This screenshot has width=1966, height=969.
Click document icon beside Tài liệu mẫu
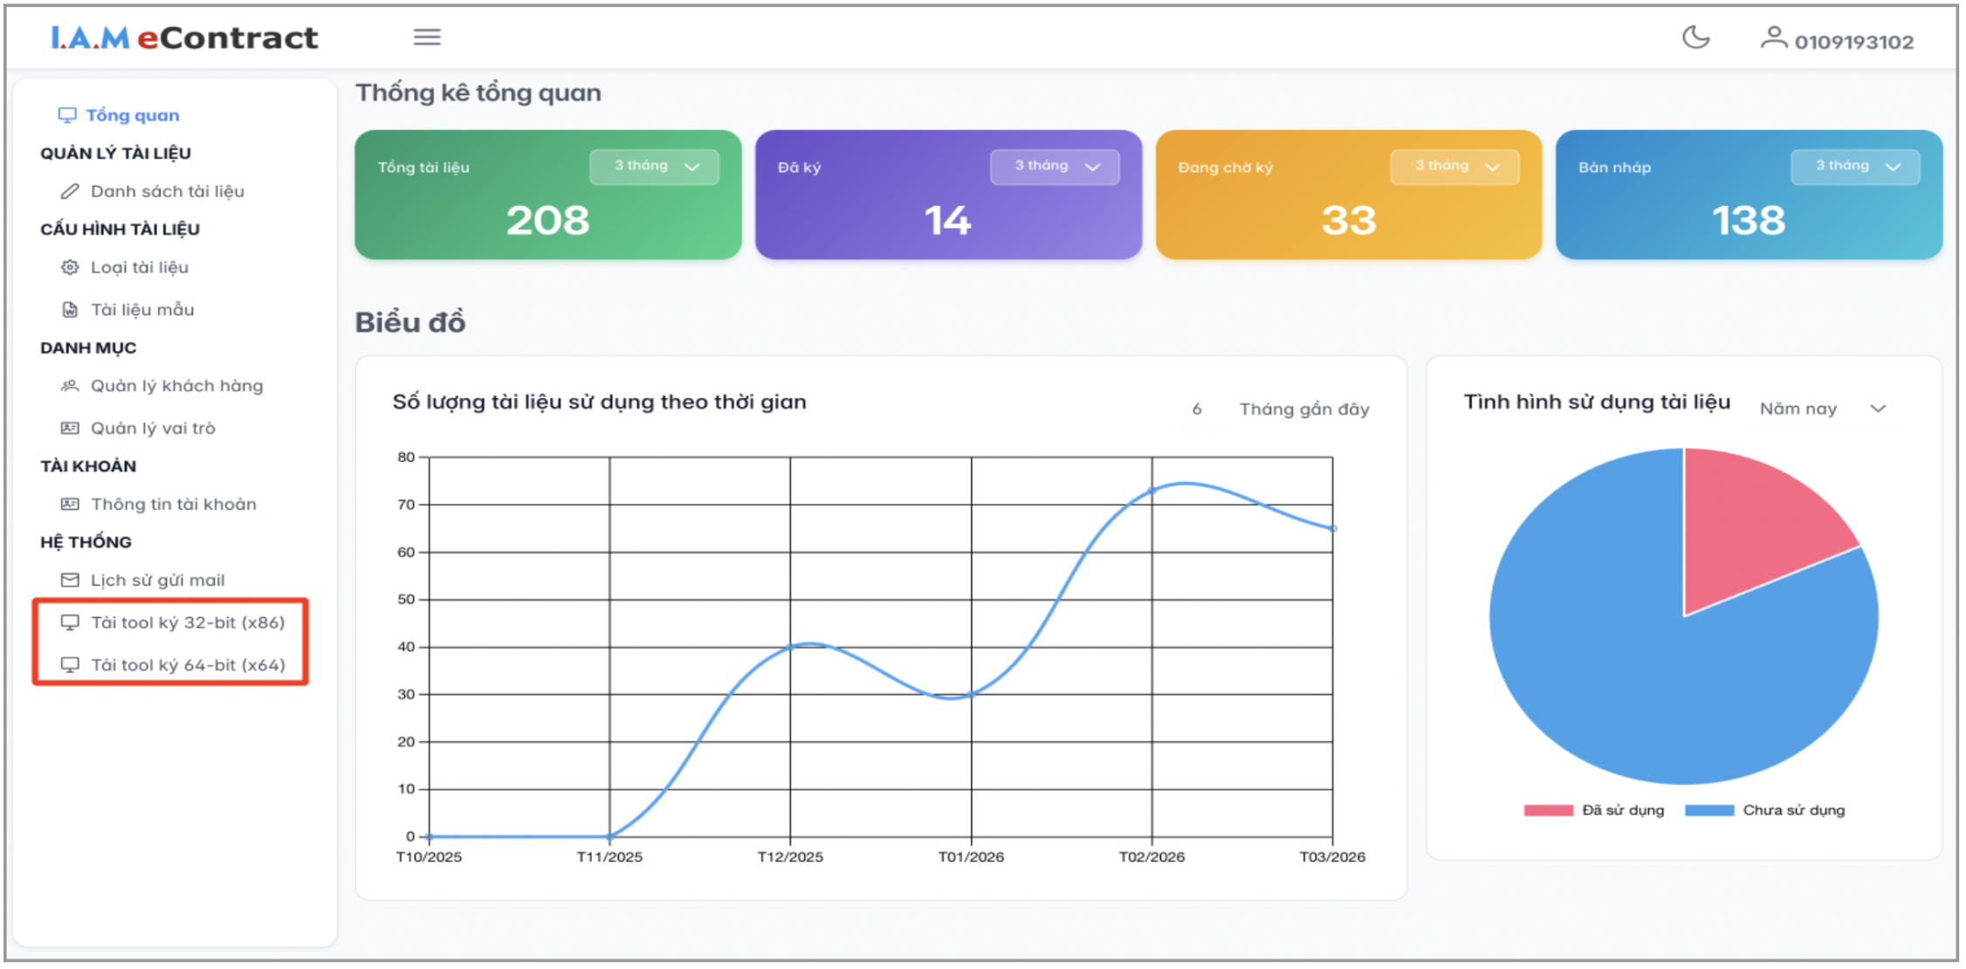click(x=70, y=310)
